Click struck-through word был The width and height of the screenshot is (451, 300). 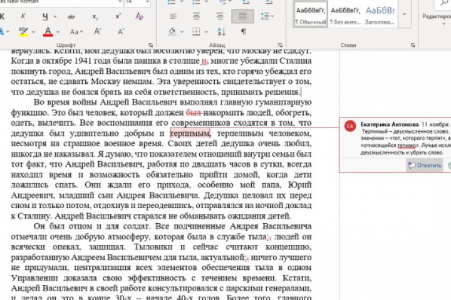[x=194, y=112]
